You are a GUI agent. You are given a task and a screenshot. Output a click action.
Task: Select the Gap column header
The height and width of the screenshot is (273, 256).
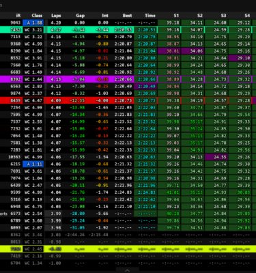point(81,16)
